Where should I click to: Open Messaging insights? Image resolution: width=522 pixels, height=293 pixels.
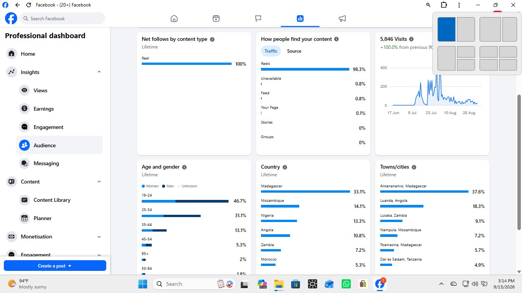click(60, 163)
